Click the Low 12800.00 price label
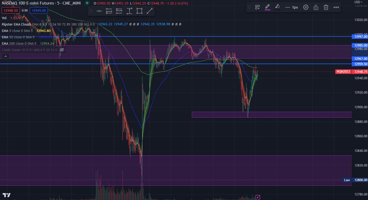The height and width of the screenshot is (200, 368). click(355, 180)
